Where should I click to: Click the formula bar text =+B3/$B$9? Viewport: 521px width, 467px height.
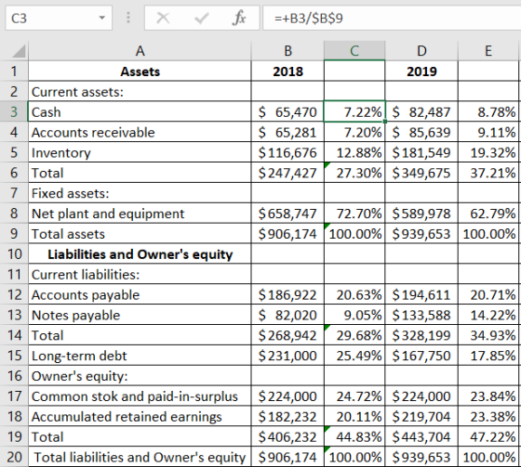(x=309, y=18)
